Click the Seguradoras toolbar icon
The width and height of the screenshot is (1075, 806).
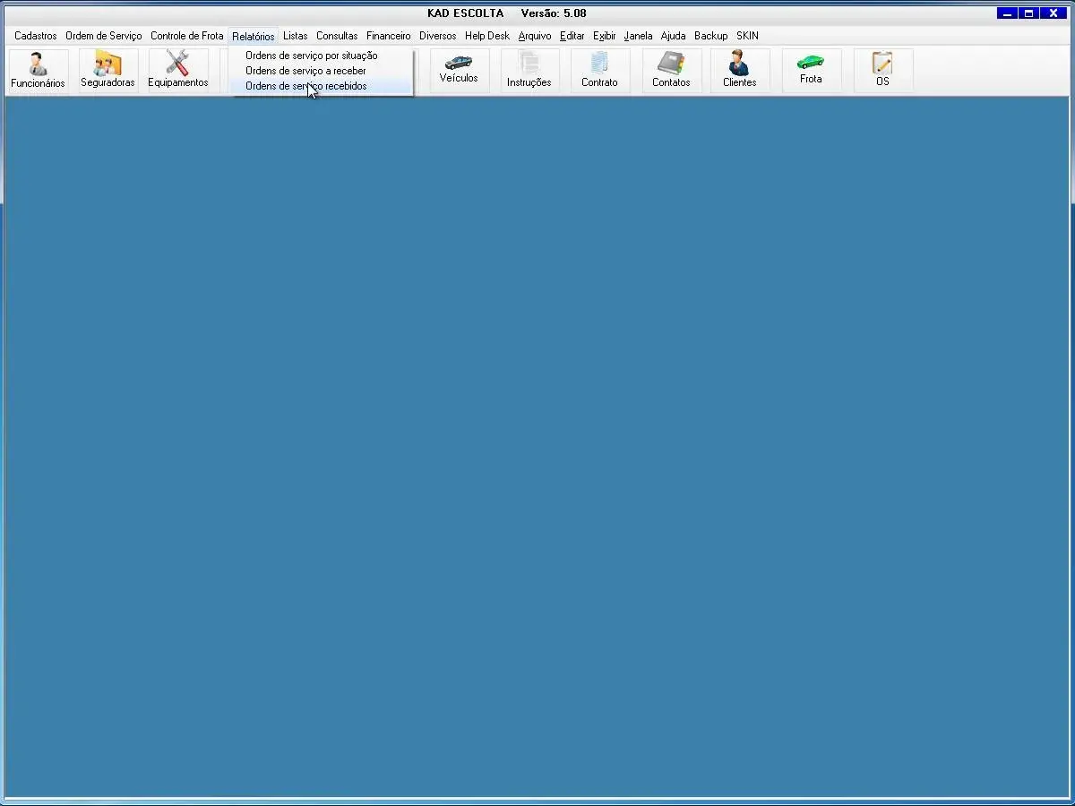tap(107, 70)
